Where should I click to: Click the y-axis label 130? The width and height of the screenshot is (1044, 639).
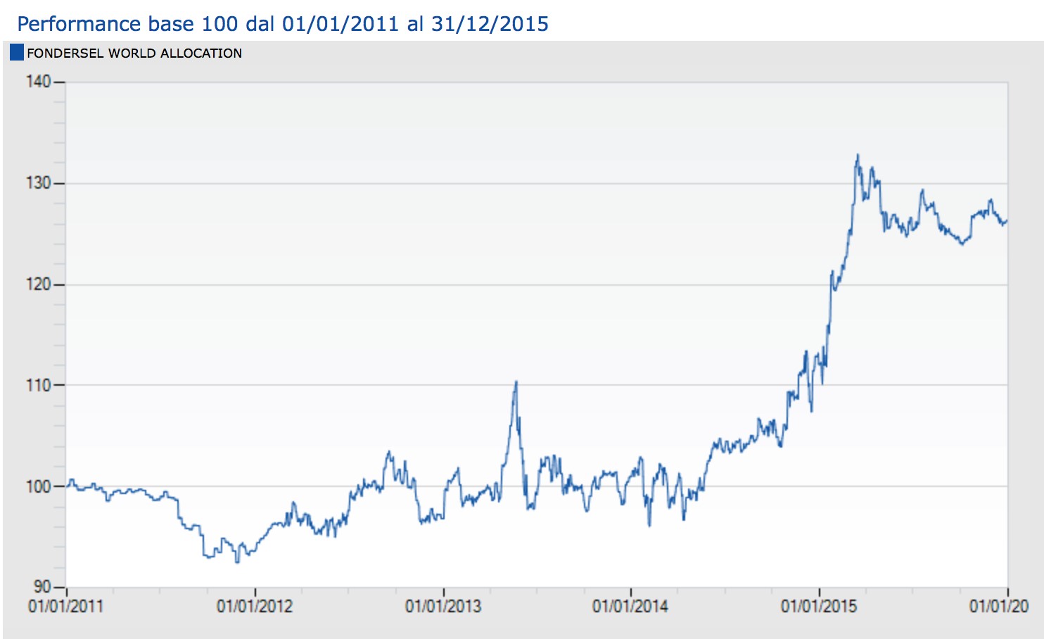39,183
